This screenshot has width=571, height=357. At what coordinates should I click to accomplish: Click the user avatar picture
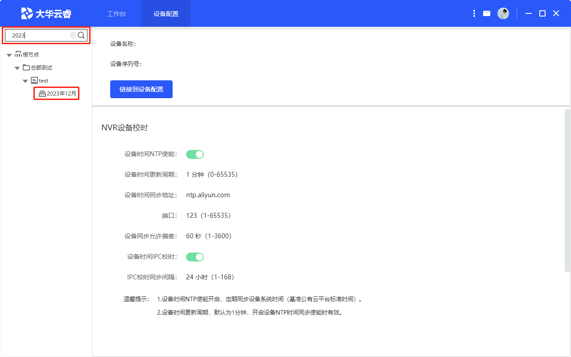[x=503, y=13]
